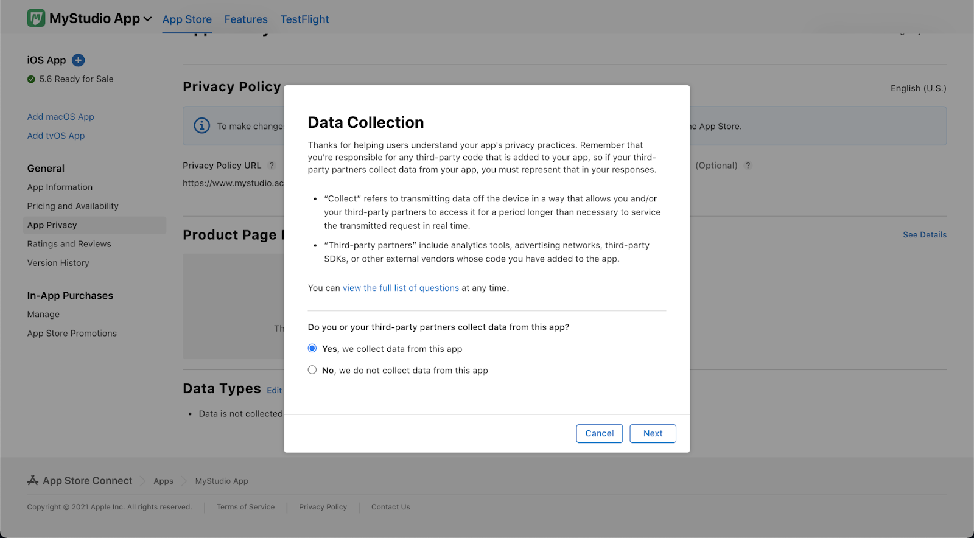The width and height of the screenshot is (974, 538).
Task: Select No, we do not collect data
Action: tap(312, 370)
